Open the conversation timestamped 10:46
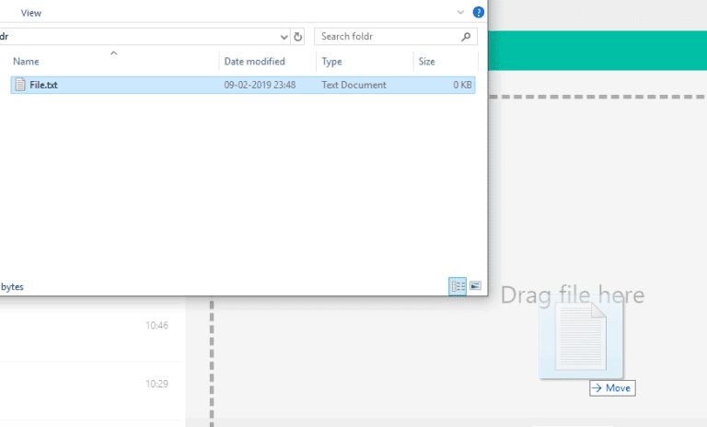 click(x=92, y=325)
